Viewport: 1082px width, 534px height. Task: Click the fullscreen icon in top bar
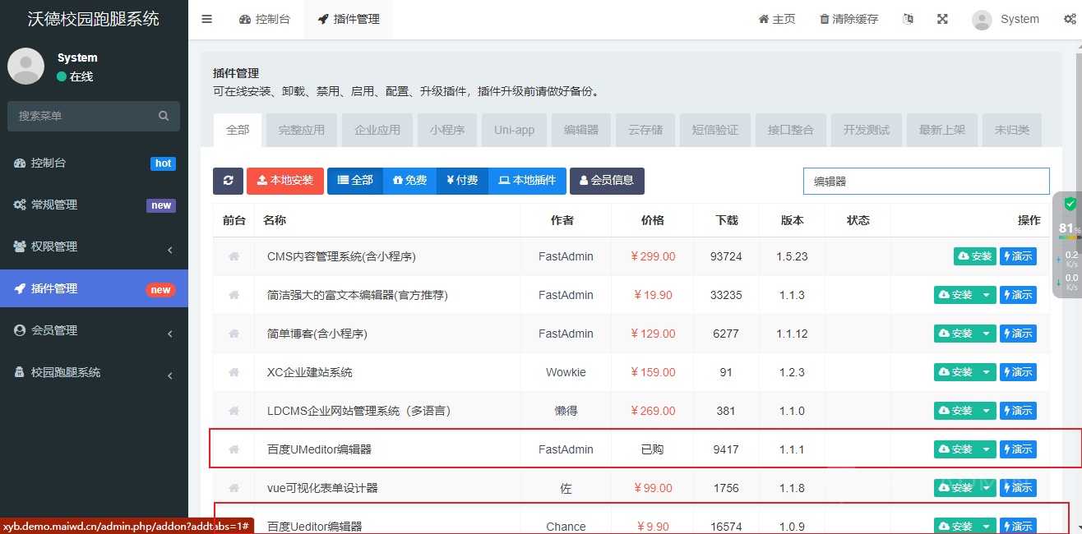point(942,19)
